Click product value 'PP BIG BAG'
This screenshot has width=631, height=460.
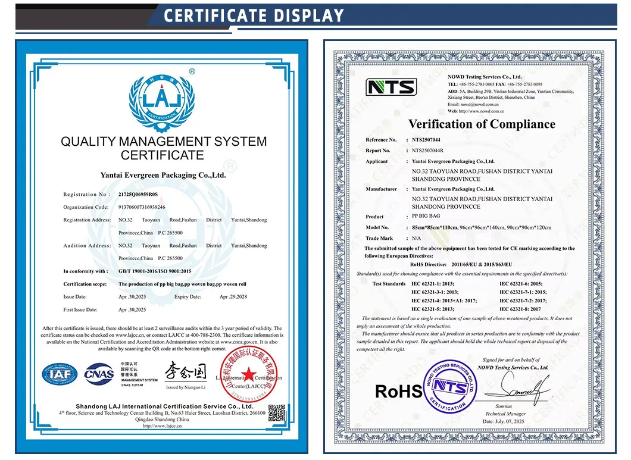click(x=426, y=216)
